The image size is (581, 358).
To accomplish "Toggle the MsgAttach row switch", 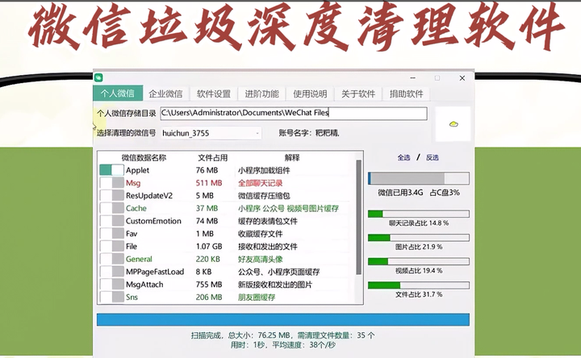I will coord(111,285).
